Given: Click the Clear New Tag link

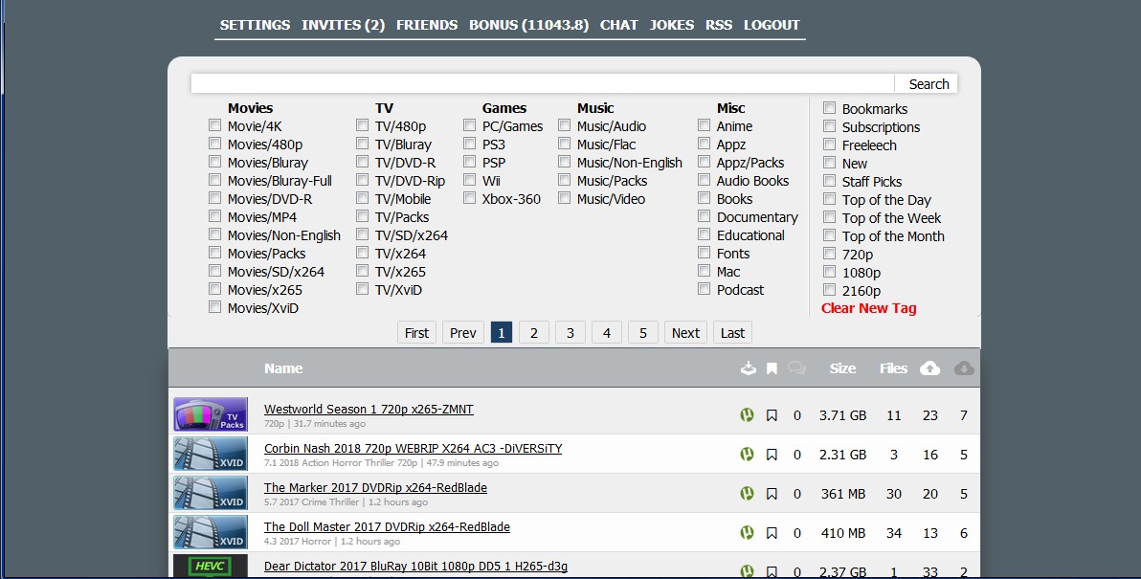Looking at the screenshot, I should (x=868, y=308).
